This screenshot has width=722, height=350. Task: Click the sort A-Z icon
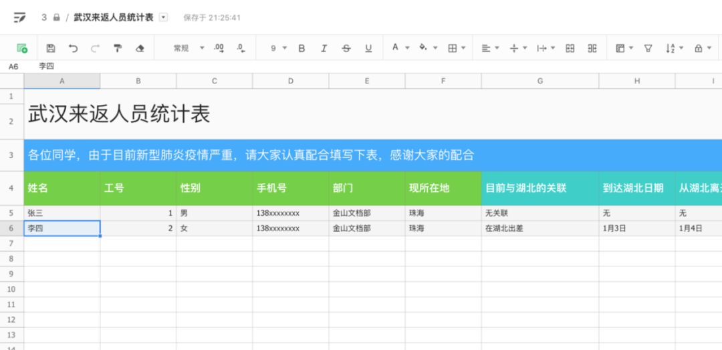click(671, 48)
